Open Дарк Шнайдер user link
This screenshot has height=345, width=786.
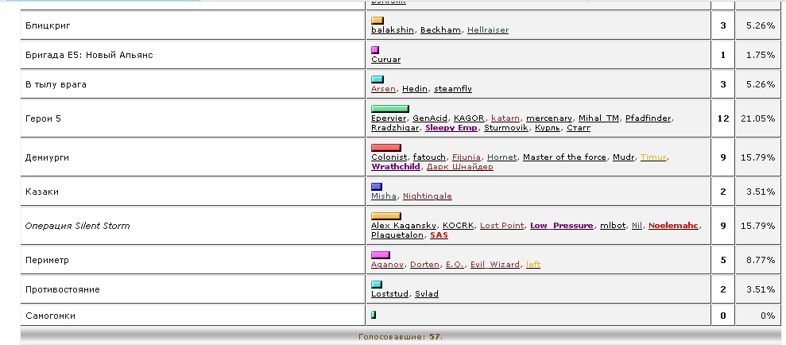[x=459, y=167]
